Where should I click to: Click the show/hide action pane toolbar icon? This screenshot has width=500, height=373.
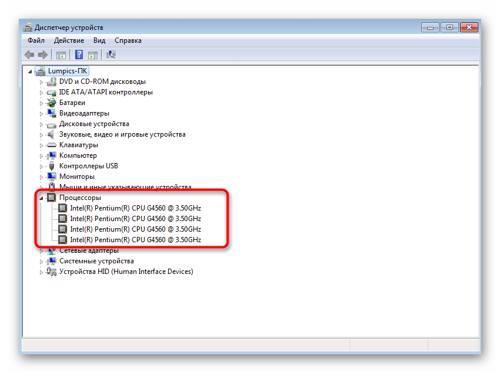click(x=93, y=55)
